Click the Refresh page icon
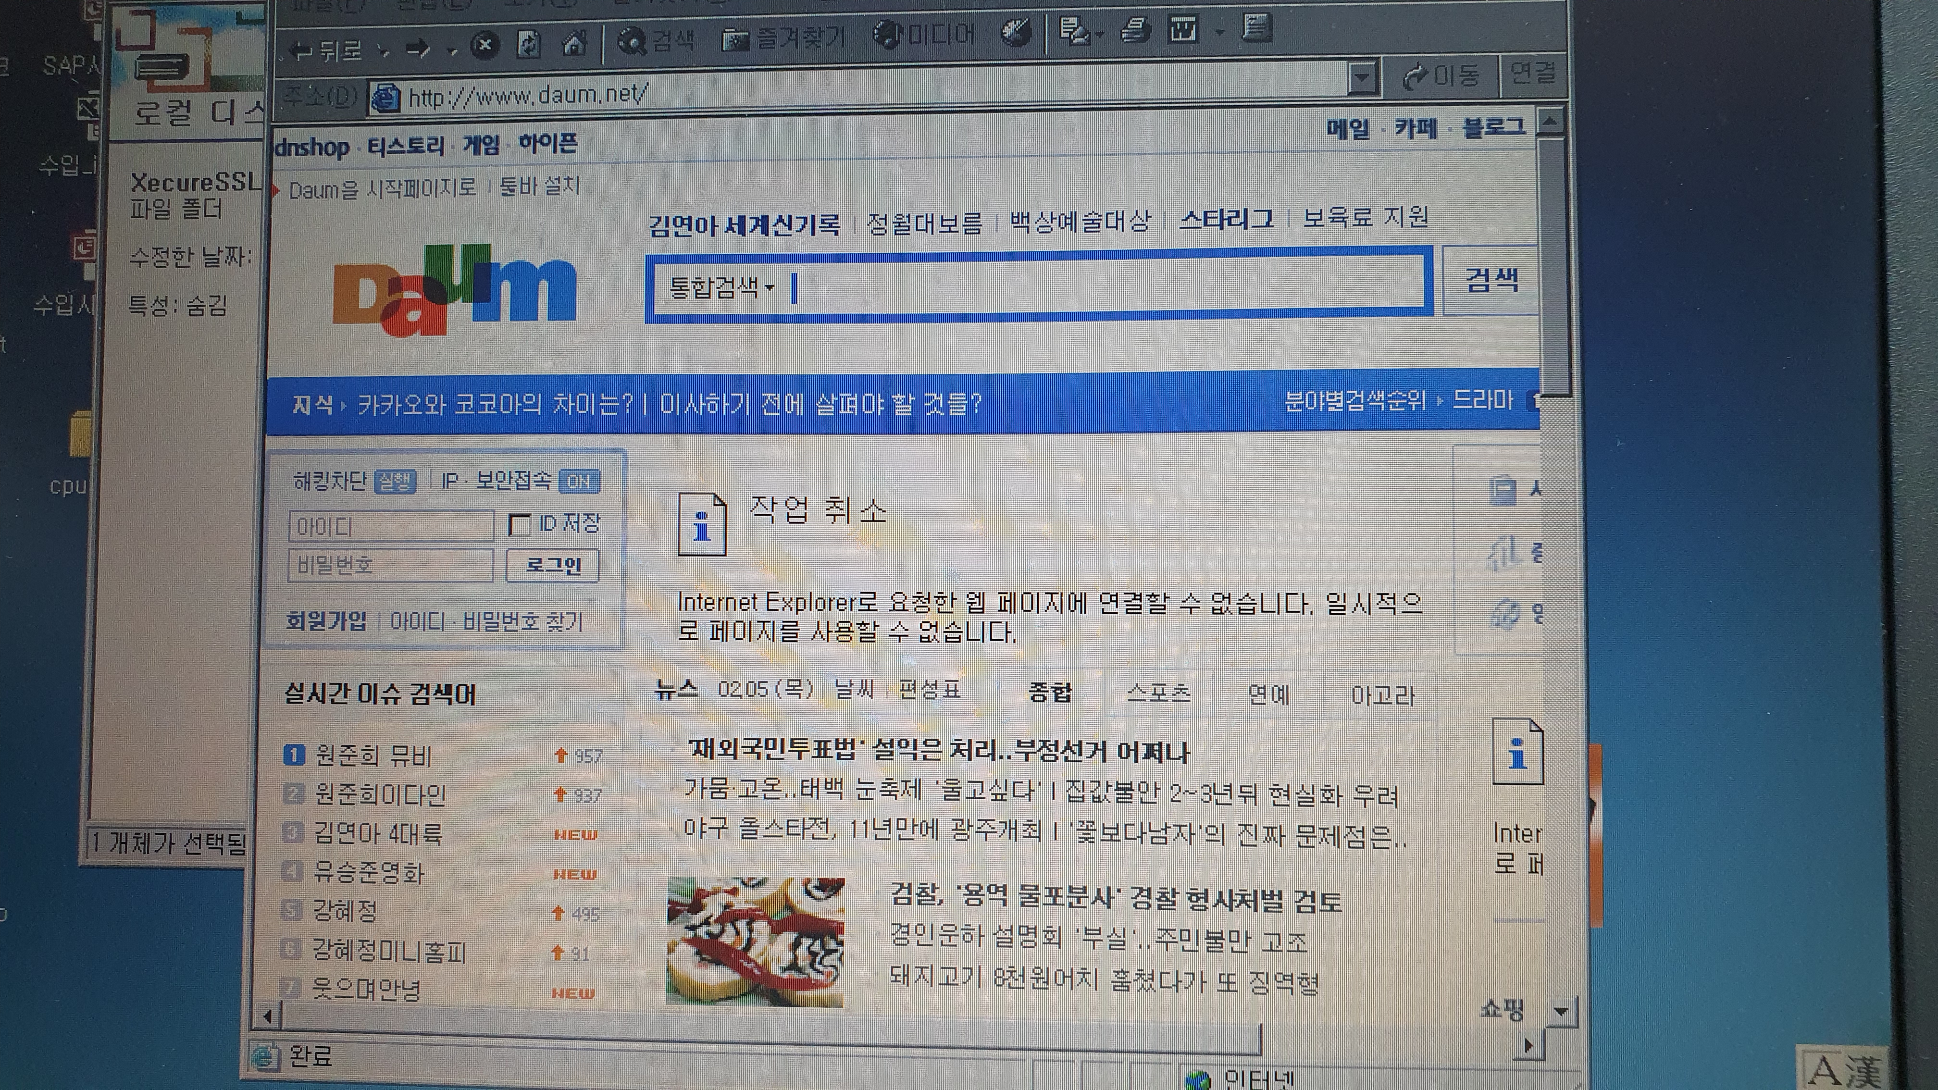Screen dimensions: 1938x1090 point(529,44)
